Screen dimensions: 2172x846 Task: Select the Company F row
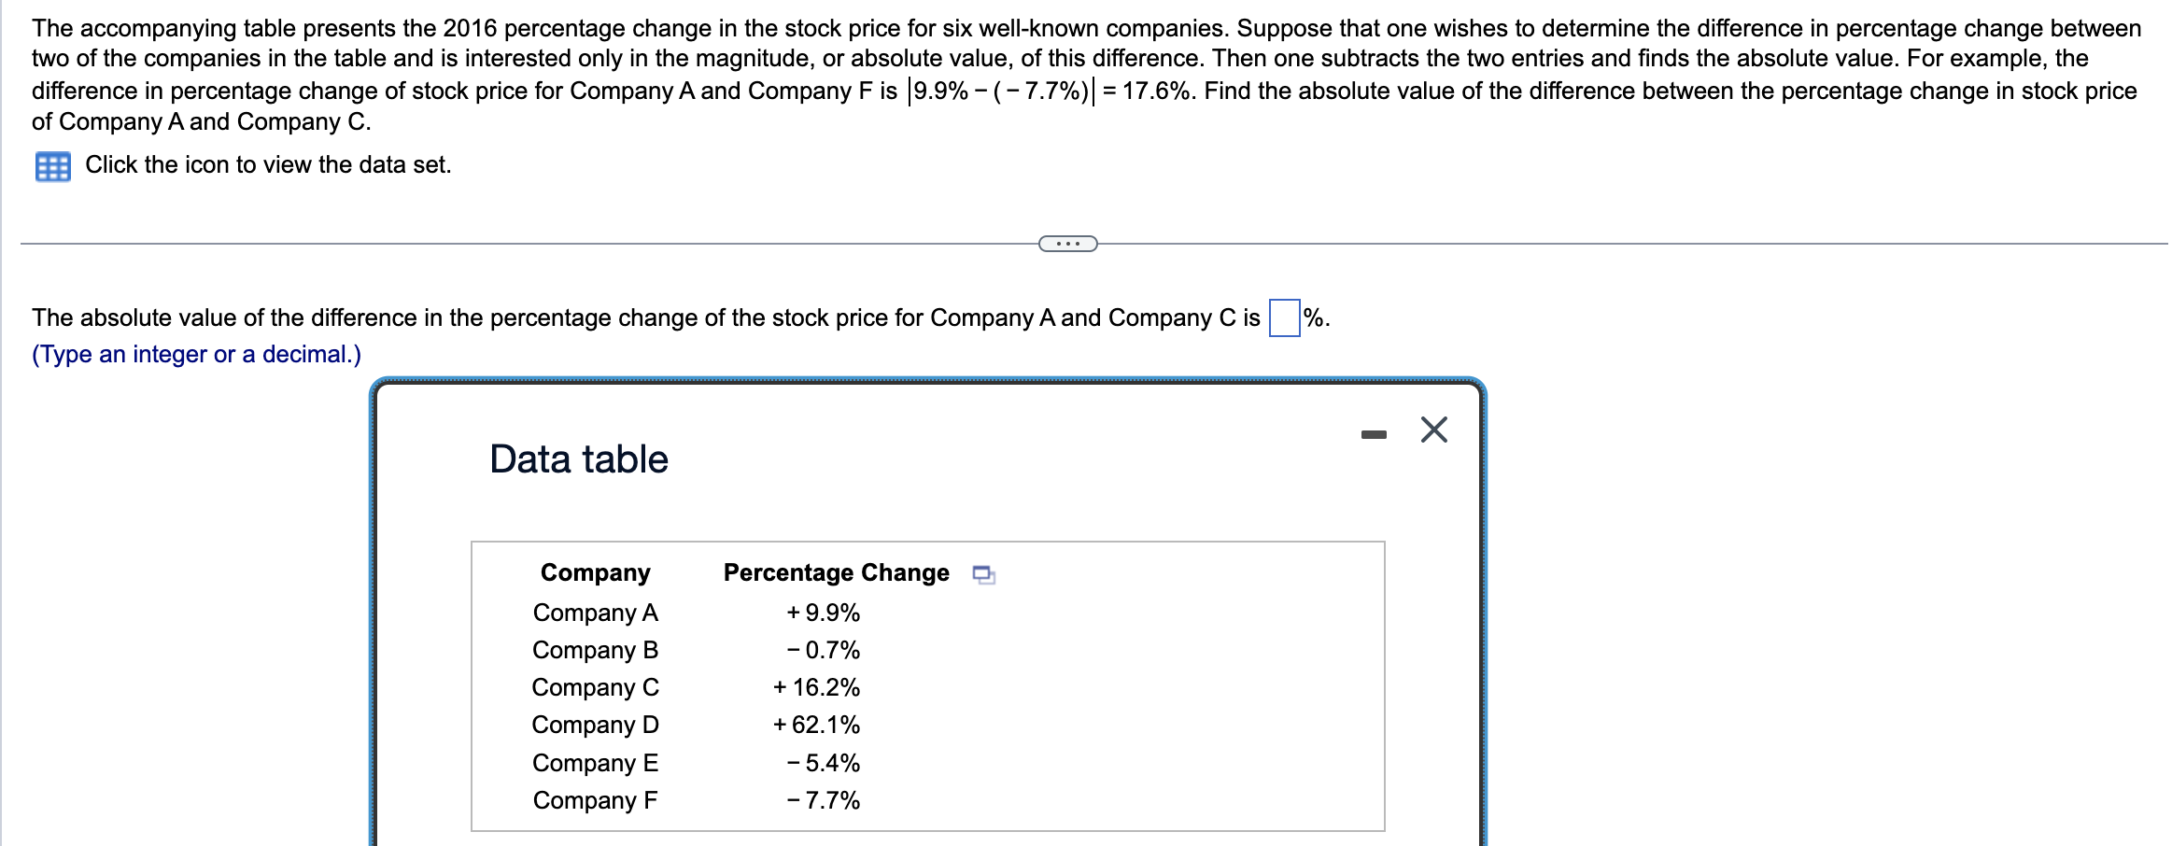595,800
